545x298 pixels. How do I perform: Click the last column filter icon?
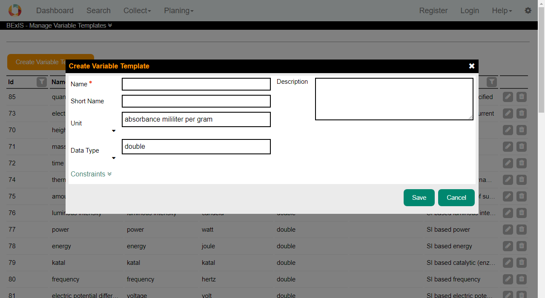point(492,82)
